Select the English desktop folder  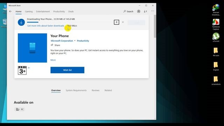point(216,66)
